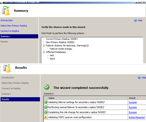Click the Help question mark icon on Results page

click(139, 77)
